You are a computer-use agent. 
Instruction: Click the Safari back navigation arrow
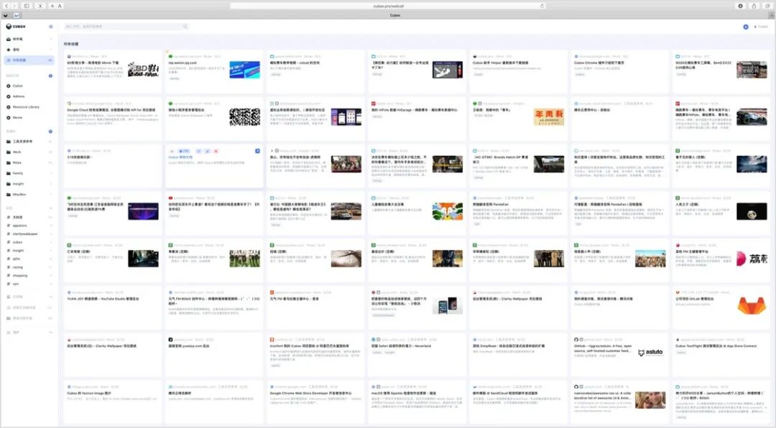point(6,6)
